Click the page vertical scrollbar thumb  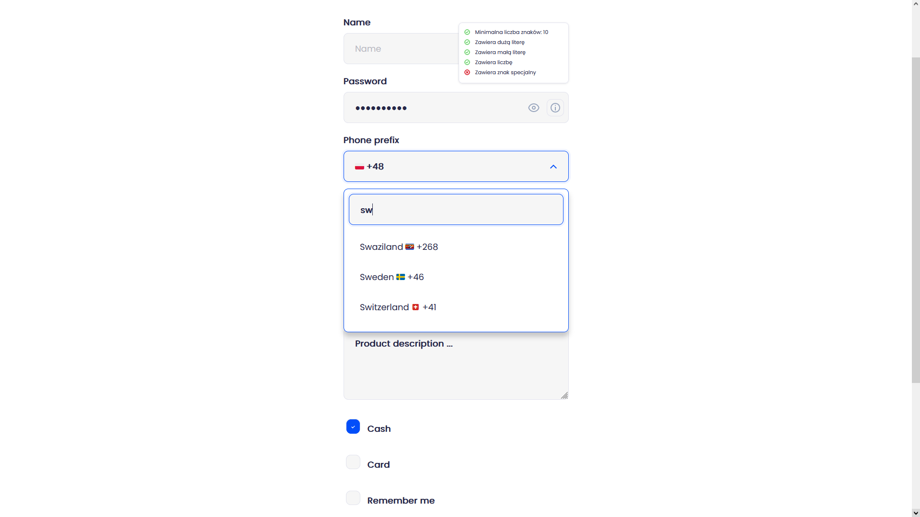pyautogui.click(x=916, y=220)
